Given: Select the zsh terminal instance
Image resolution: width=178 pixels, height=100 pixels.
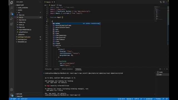Looking at the screenshot, I should [x=162, y=75].
